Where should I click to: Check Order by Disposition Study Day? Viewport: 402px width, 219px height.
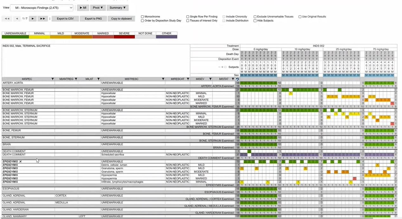[x=142, y=21]
